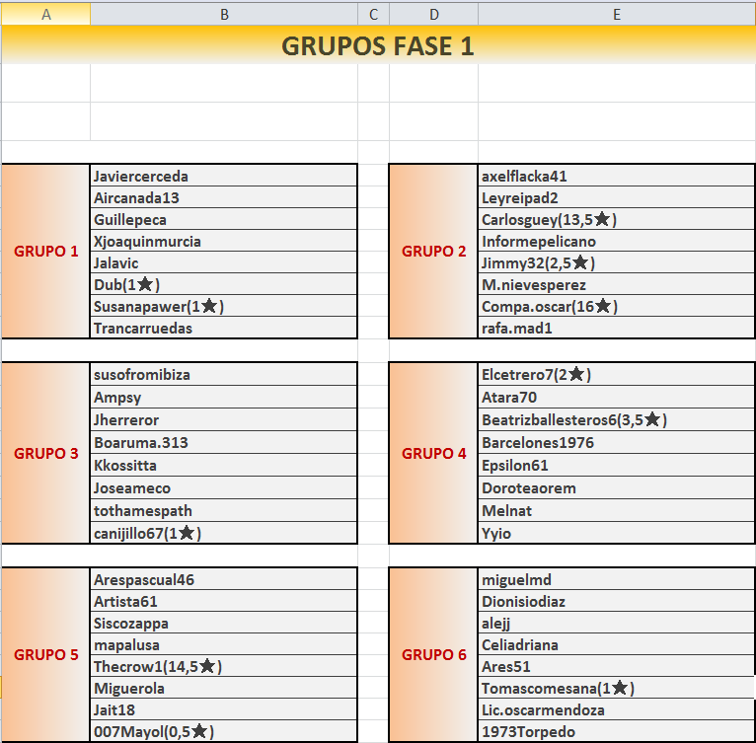Select column B header

coord(223,13)
